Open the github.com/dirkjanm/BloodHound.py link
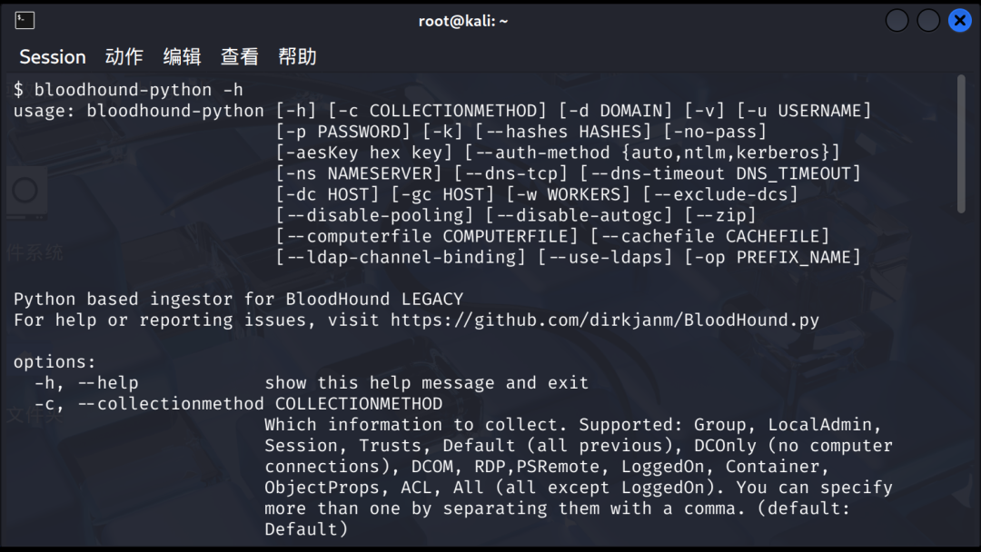Screen dimensions: 981x552 tap(605, 320)
